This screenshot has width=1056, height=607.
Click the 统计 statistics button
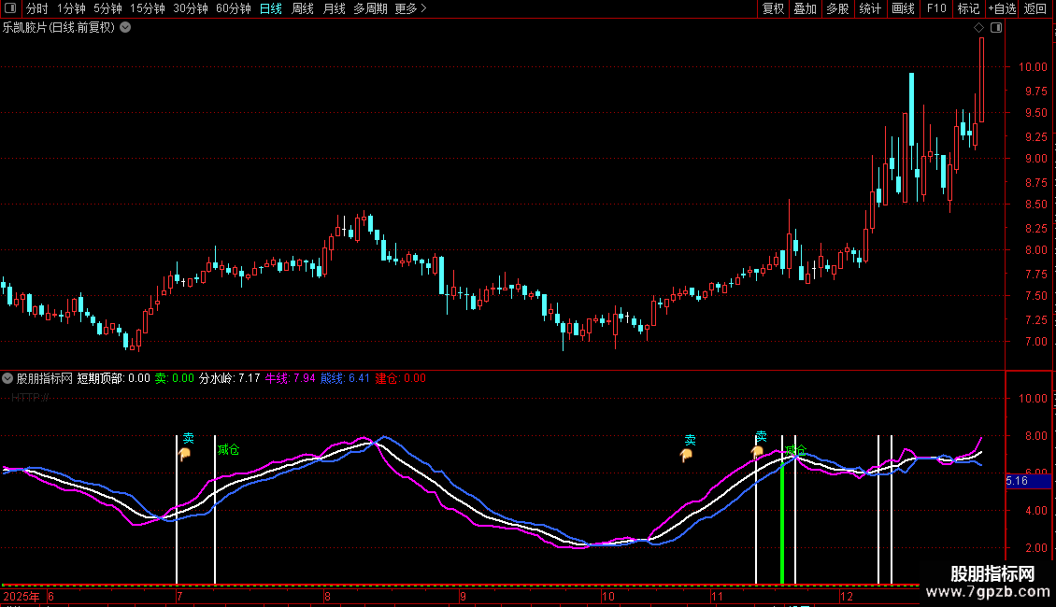870,8
